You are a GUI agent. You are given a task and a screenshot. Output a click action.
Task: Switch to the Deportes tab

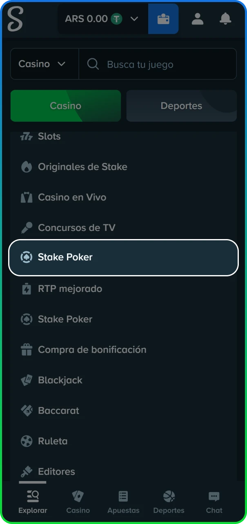click(x=181, y=106)
